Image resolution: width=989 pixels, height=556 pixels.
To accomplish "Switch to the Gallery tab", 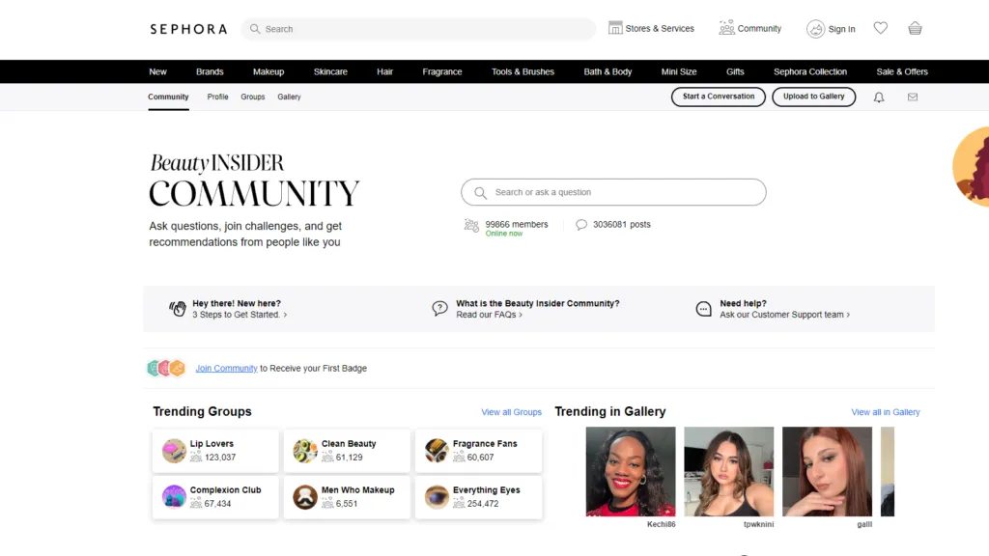I will [289, 97].
